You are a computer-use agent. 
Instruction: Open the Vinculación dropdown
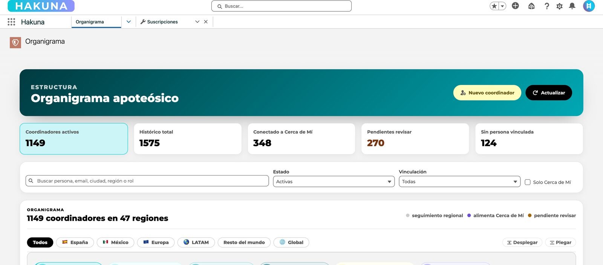(x=459, y=182)
